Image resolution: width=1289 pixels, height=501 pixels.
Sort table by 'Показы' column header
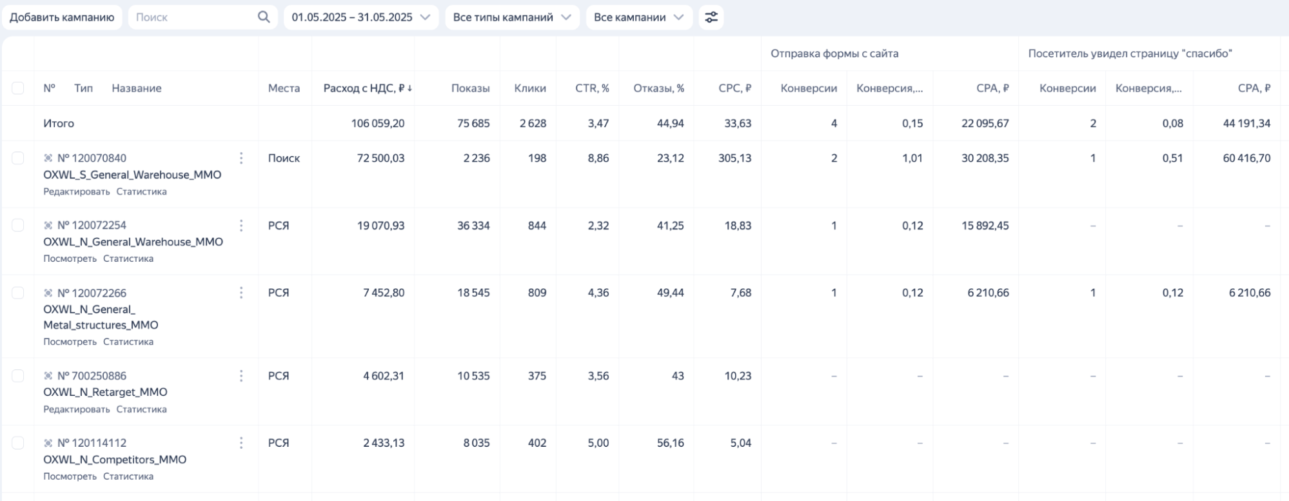pos(470,88)
